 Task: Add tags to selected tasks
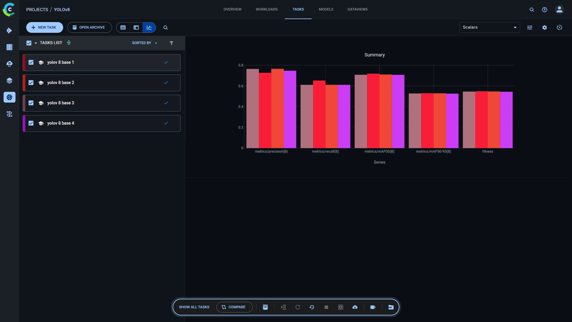coord(373,307)
